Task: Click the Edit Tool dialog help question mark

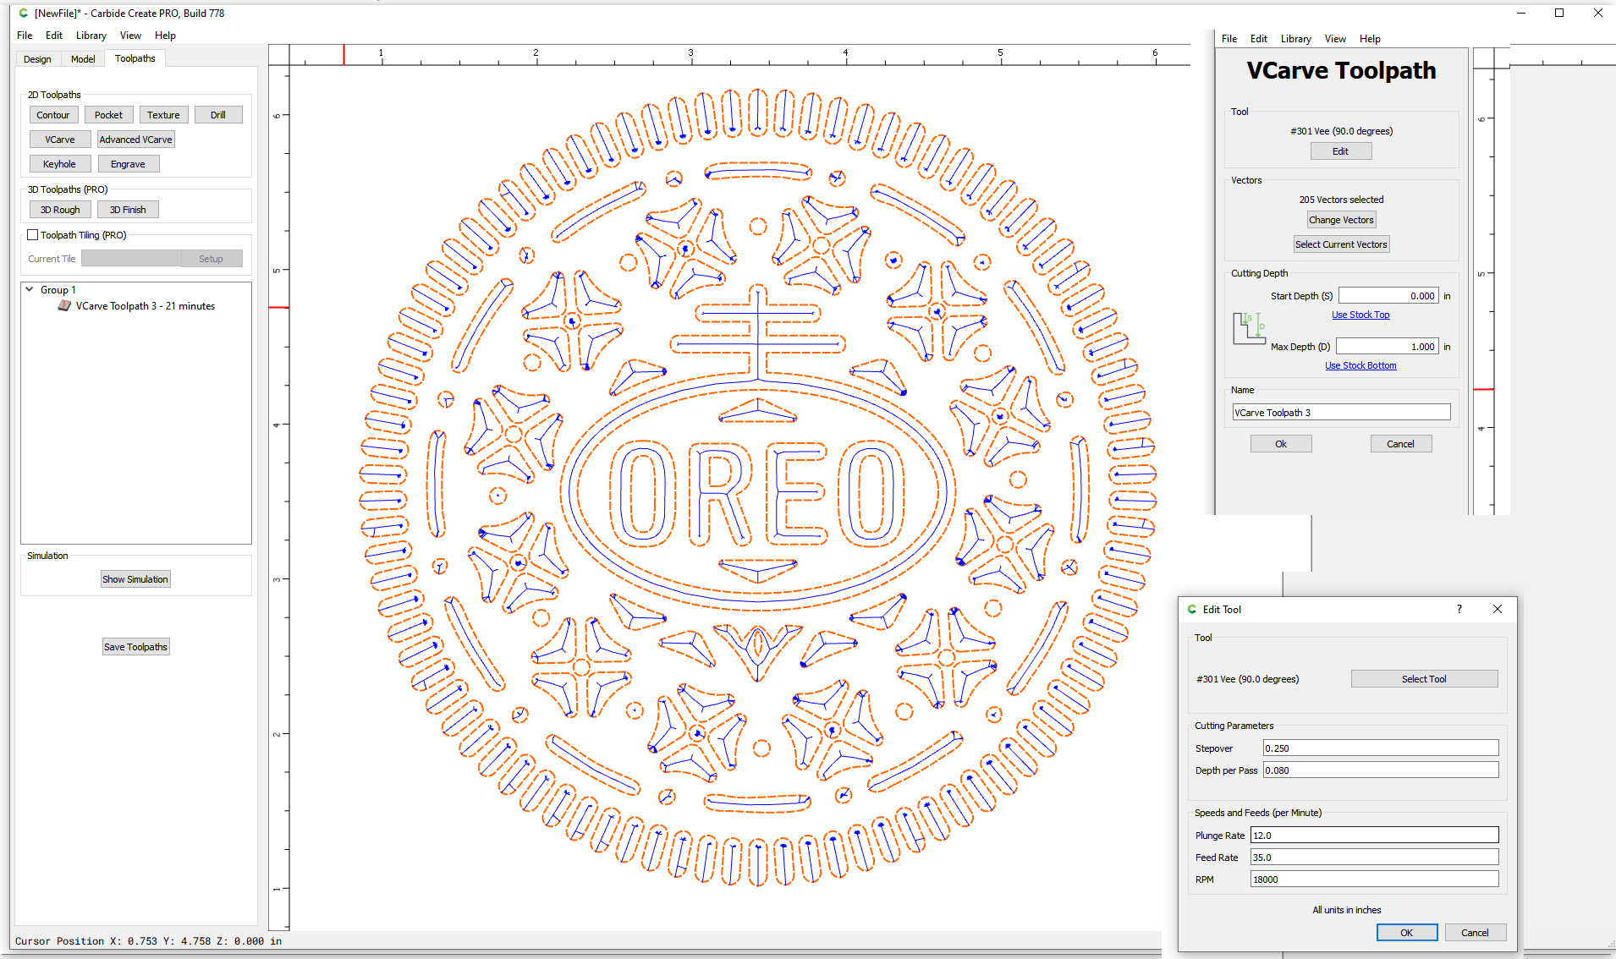Action: pos(1459,609)
